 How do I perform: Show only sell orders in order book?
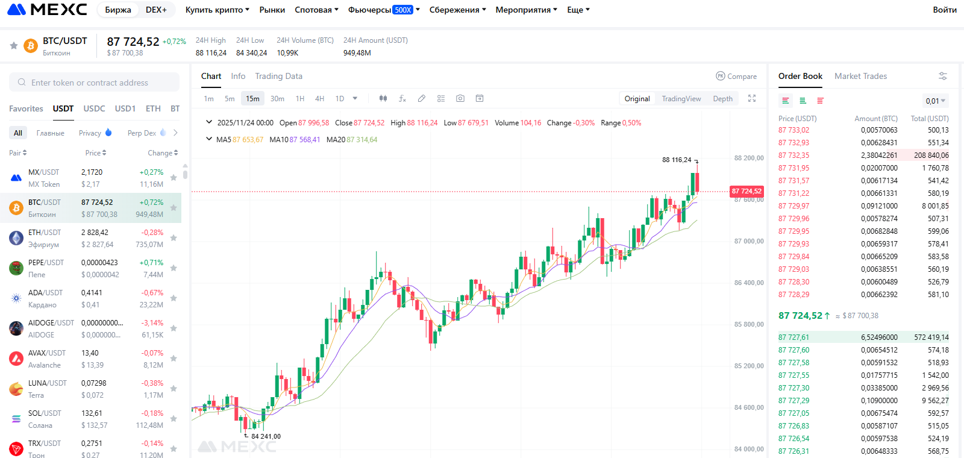point(820,101)
